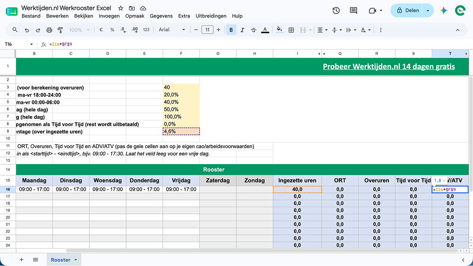Open the Bekijken menu
This screenshot has width=473, height=266.
[x=84, y=16]
